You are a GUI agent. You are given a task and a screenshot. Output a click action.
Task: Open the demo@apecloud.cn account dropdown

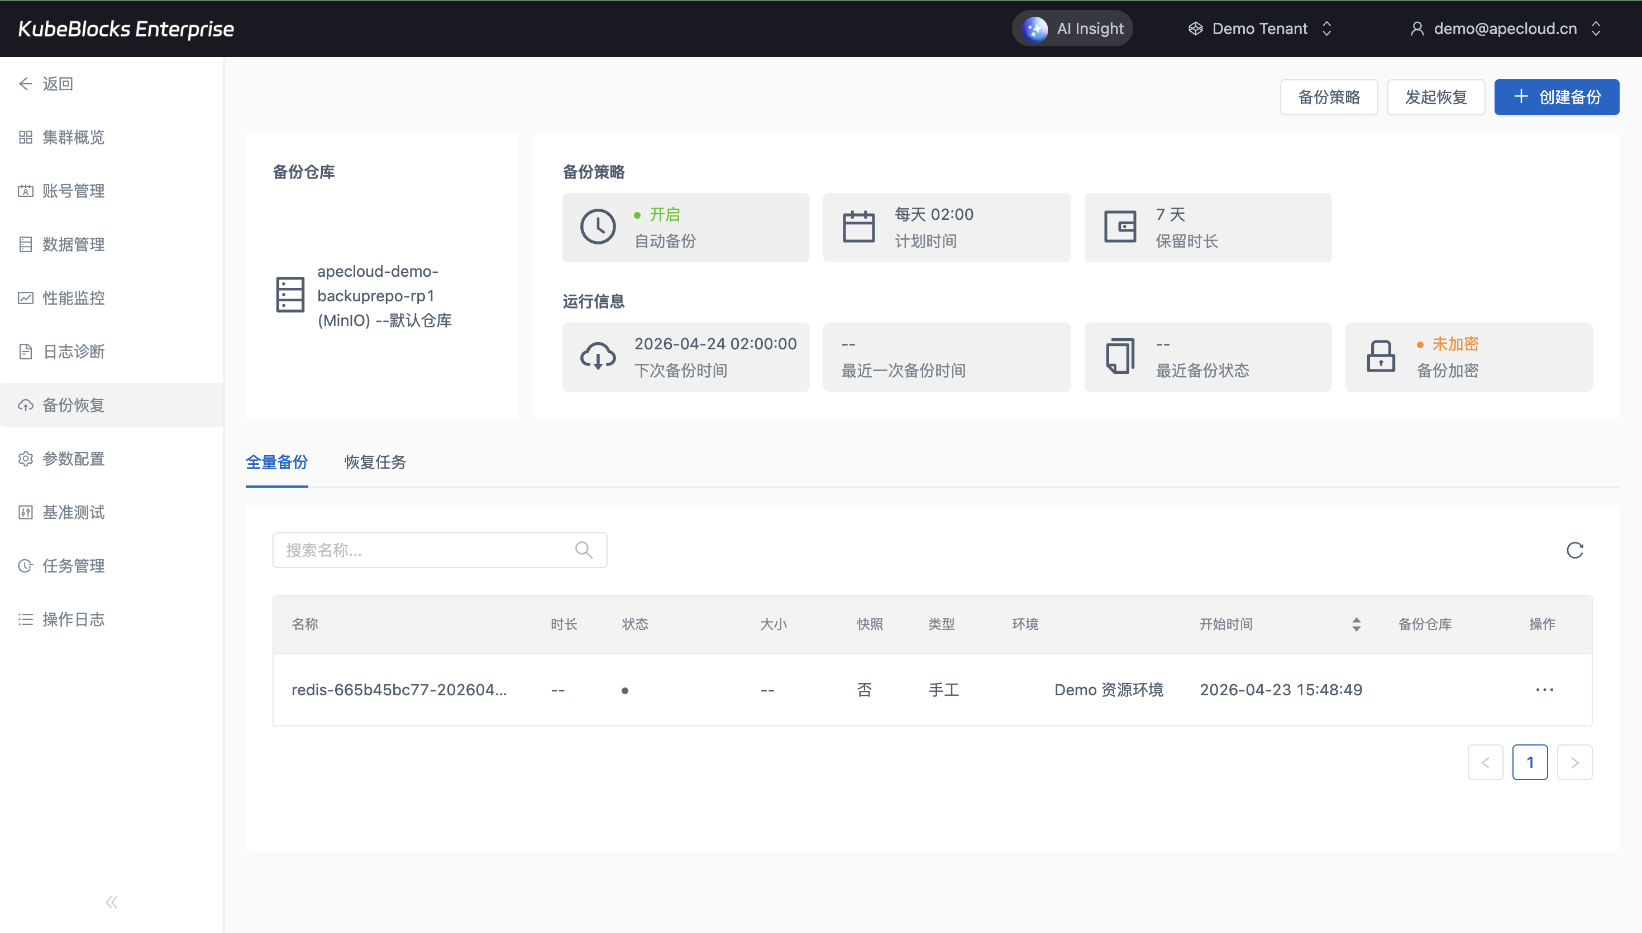pyautogui.click(x=1505, y=29)
